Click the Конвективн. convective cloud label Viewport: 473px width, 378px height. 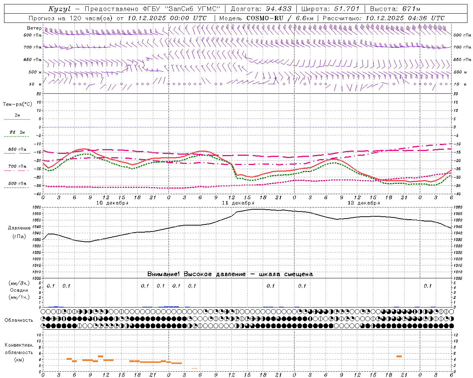click(x=19, y=345)
